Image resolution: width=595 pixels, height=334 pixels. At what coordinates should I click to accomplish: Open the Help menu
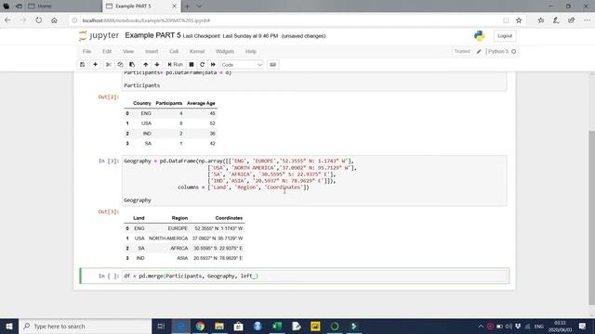click(251, 52)
